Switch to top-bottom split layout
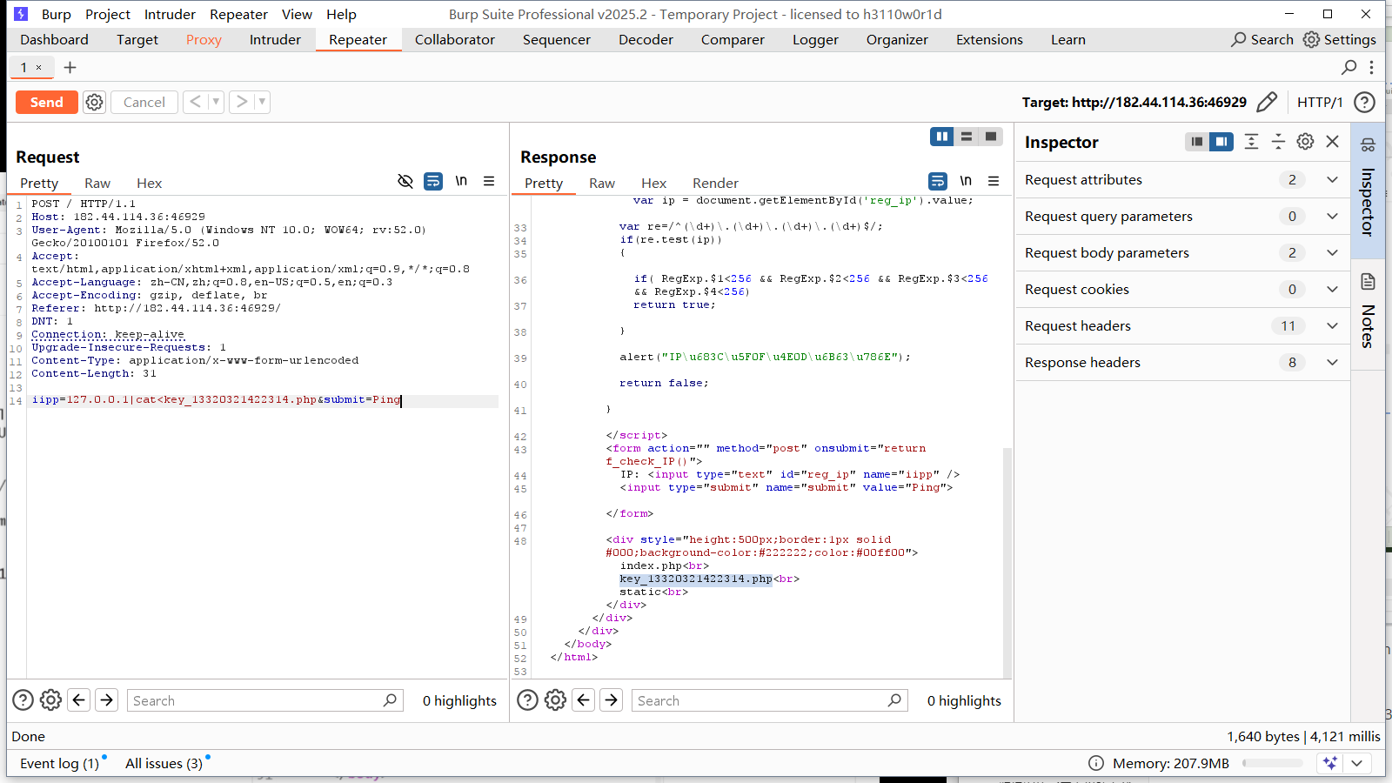The width and height of the screenshot is (1392, 783). 967,137
